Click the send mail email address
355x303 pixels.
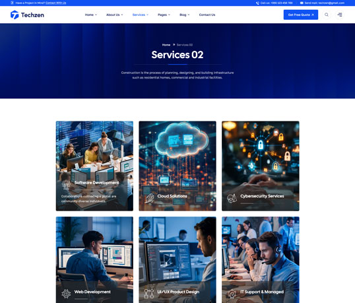(331, 3)
